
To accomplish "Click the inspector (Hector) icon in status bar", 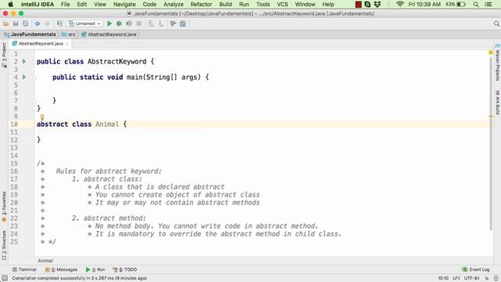I will click(x=496, y=278).
